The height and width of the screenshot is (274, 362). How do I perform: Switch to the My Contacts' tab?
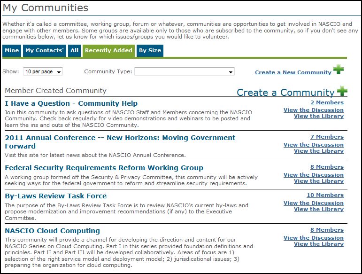point(44,50)
